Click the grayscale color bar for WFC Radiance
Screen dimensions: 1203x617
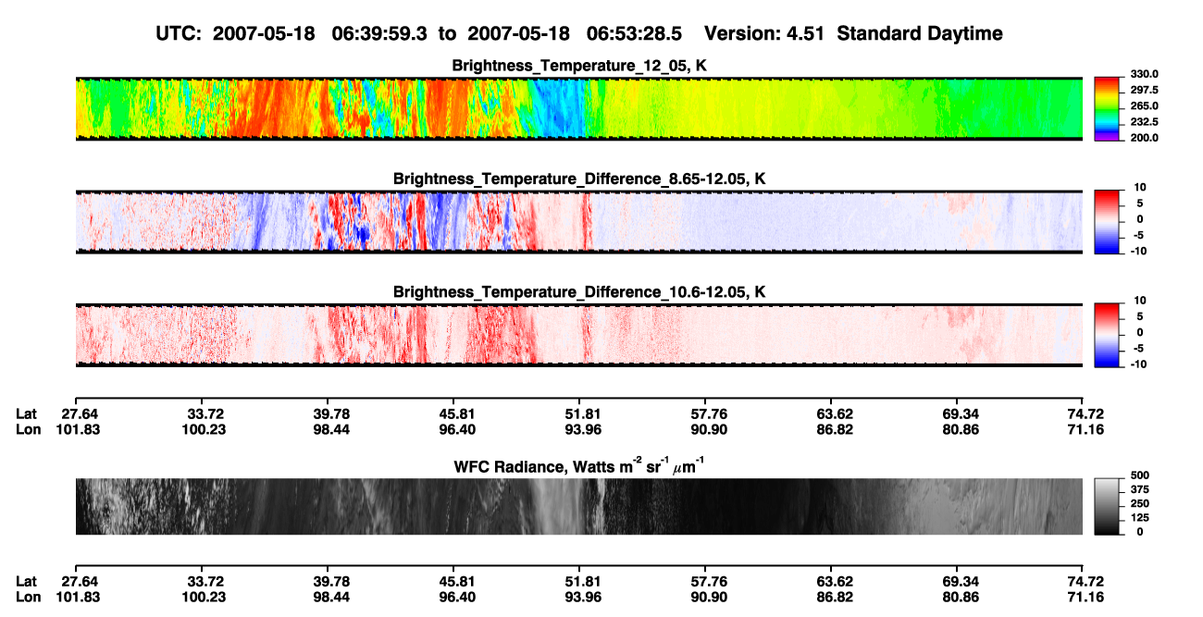tap(1108, 507)
